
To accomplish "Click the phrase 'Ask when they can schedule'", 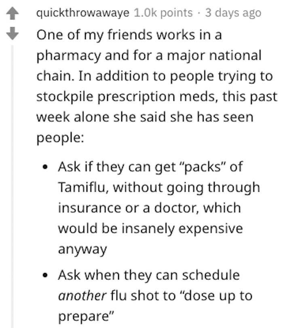I will coord(149,275).
